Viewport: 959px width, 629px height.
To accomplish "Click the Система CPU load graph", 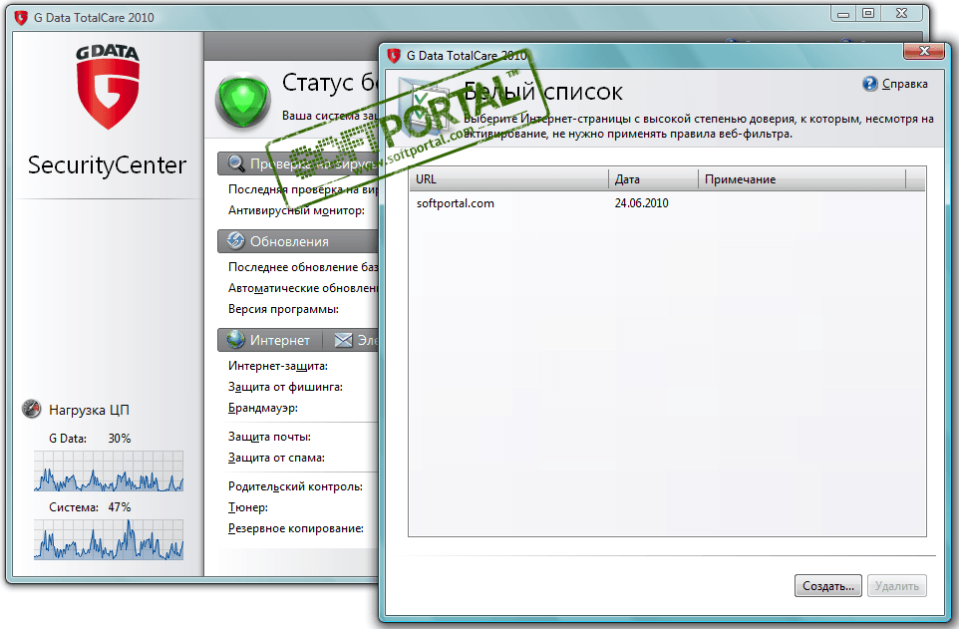I will pyautogui.click(x=109, y=539).
